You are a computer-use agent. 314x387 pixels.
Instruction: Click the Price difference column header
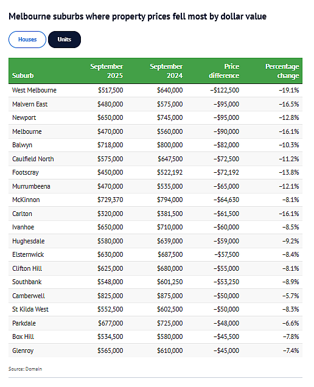click(224, 71)
